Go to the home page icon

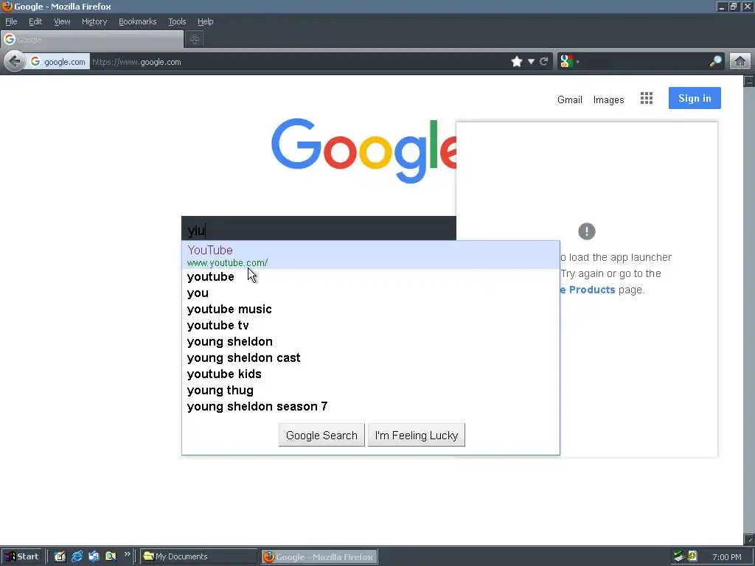(740, 62)
